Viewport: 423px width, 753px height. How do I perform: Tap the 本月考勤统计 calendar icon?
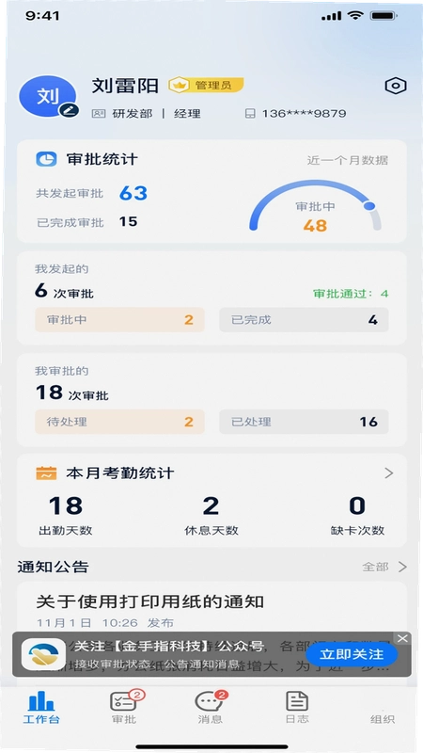(x=46, y=473)
